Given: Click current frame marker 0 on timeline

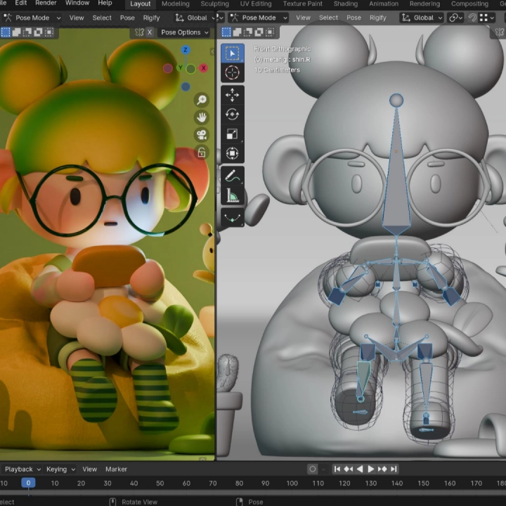Looking at the screenshot, I should pos(28,483).
